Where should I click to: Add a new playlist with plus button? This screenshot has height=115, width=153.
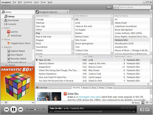[33, 102]
